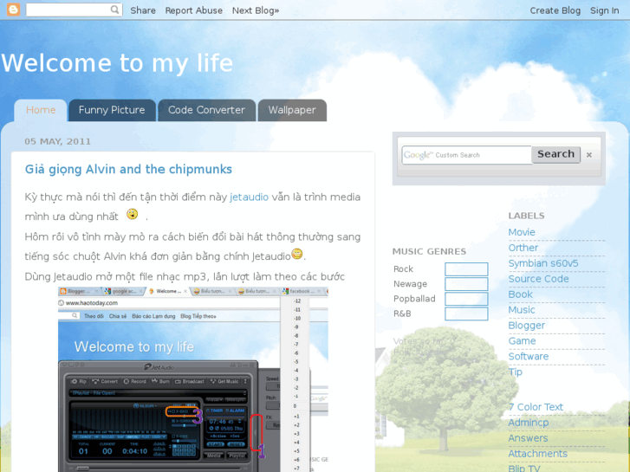630x472 pixels.
Task: Clear the custom search with the x icon
Action: 589,155
